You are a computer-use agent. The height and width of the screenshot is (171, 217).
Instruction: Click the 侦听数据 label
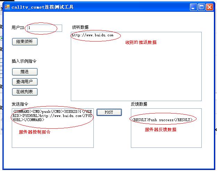coord(80,27)
